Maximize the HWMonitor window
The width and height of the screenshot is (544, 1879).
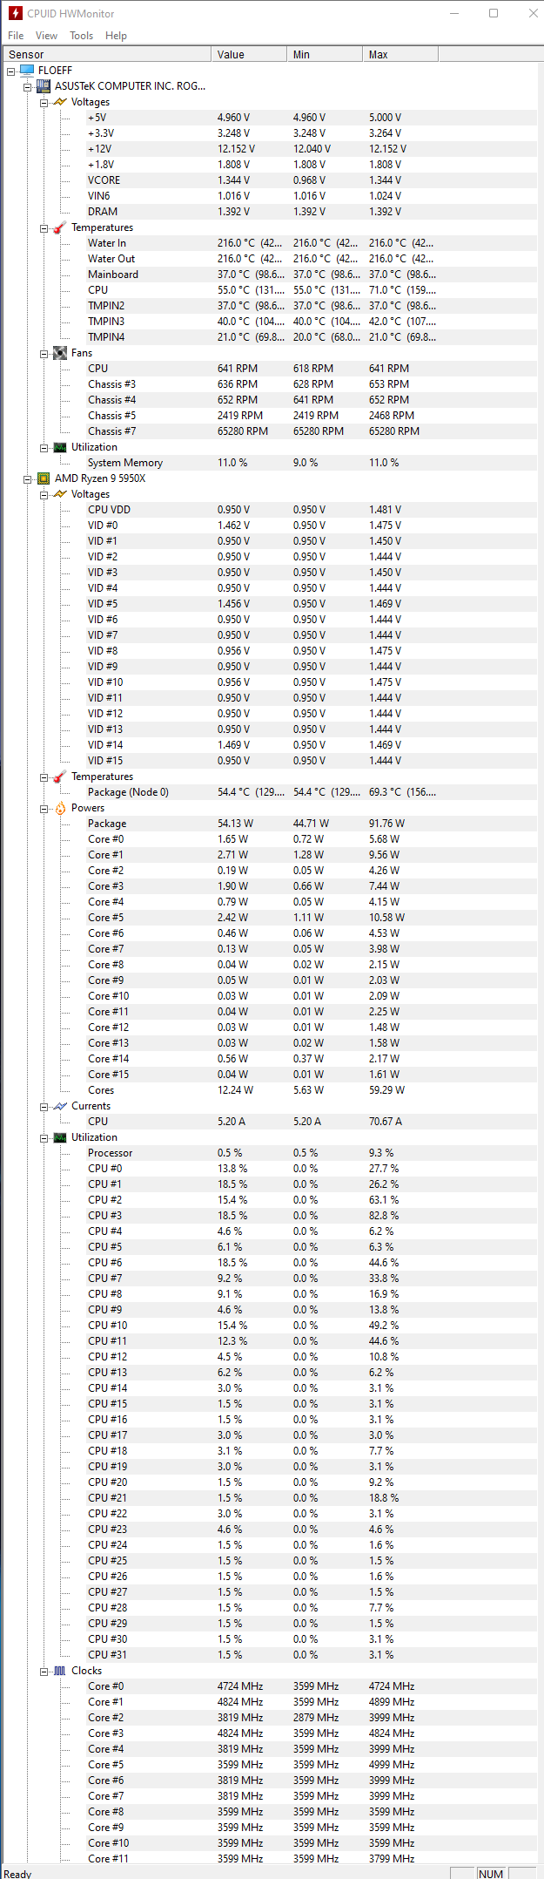(x=494, y=13)
